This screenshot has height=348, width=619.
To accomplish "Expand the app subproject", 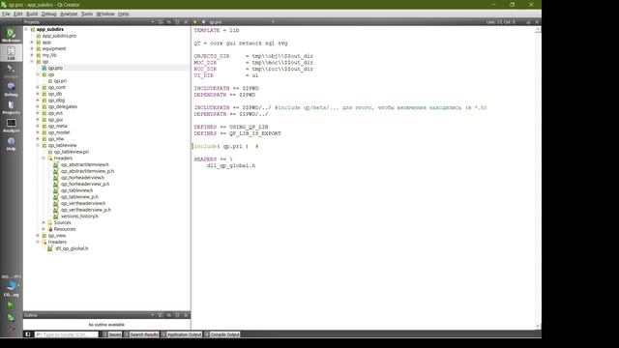I will click(32, 43).
